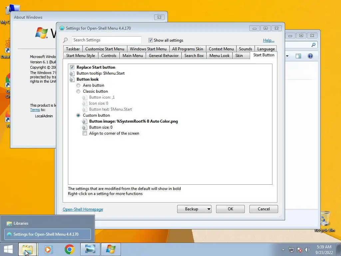Screen dimensions: 341x256
Task: Click the Backup button
Action: pyautogui.click(x=191, y=209)
